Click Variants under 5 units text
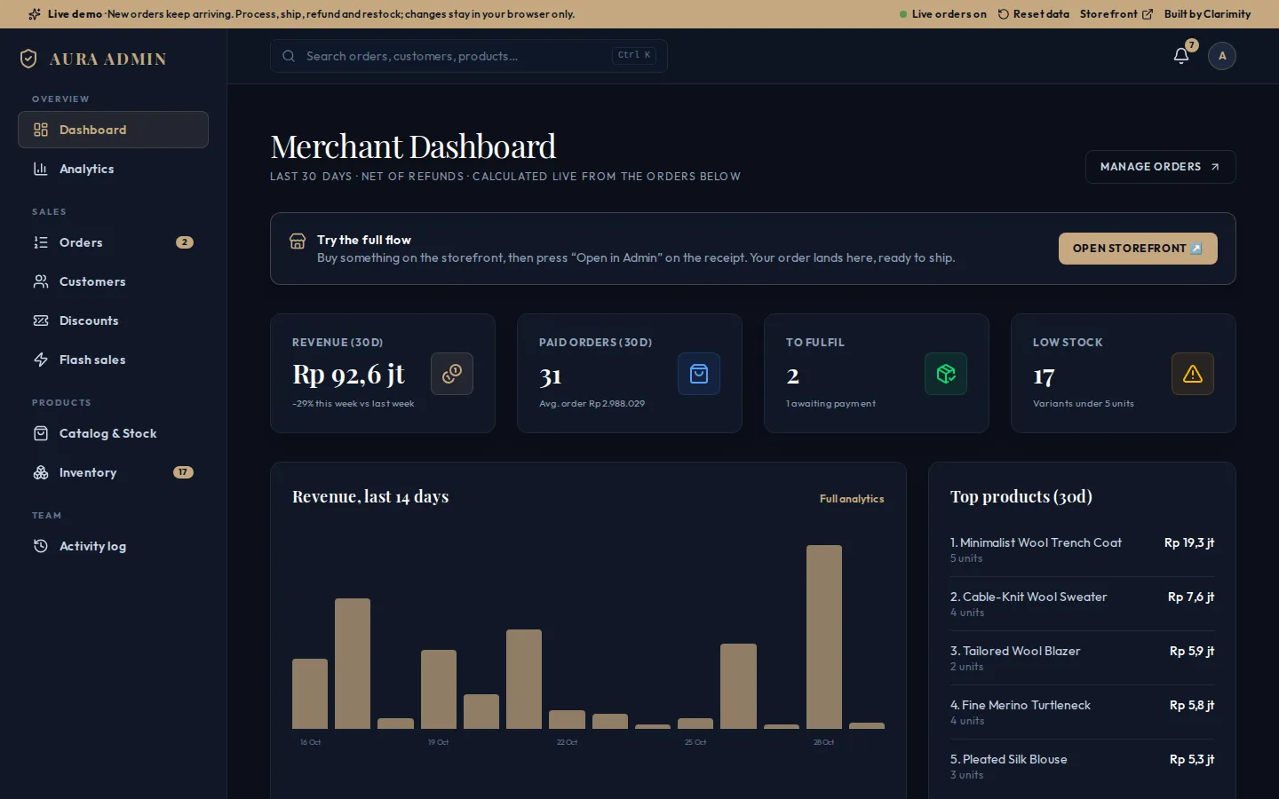The image size is (1279, 799). [1083, 404]
